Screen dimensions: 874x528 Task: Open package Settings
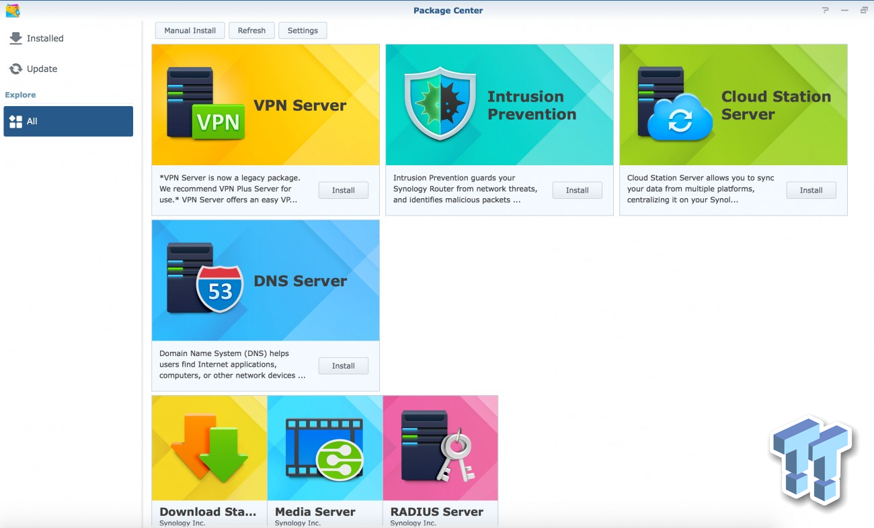click(x=303, y=30)
